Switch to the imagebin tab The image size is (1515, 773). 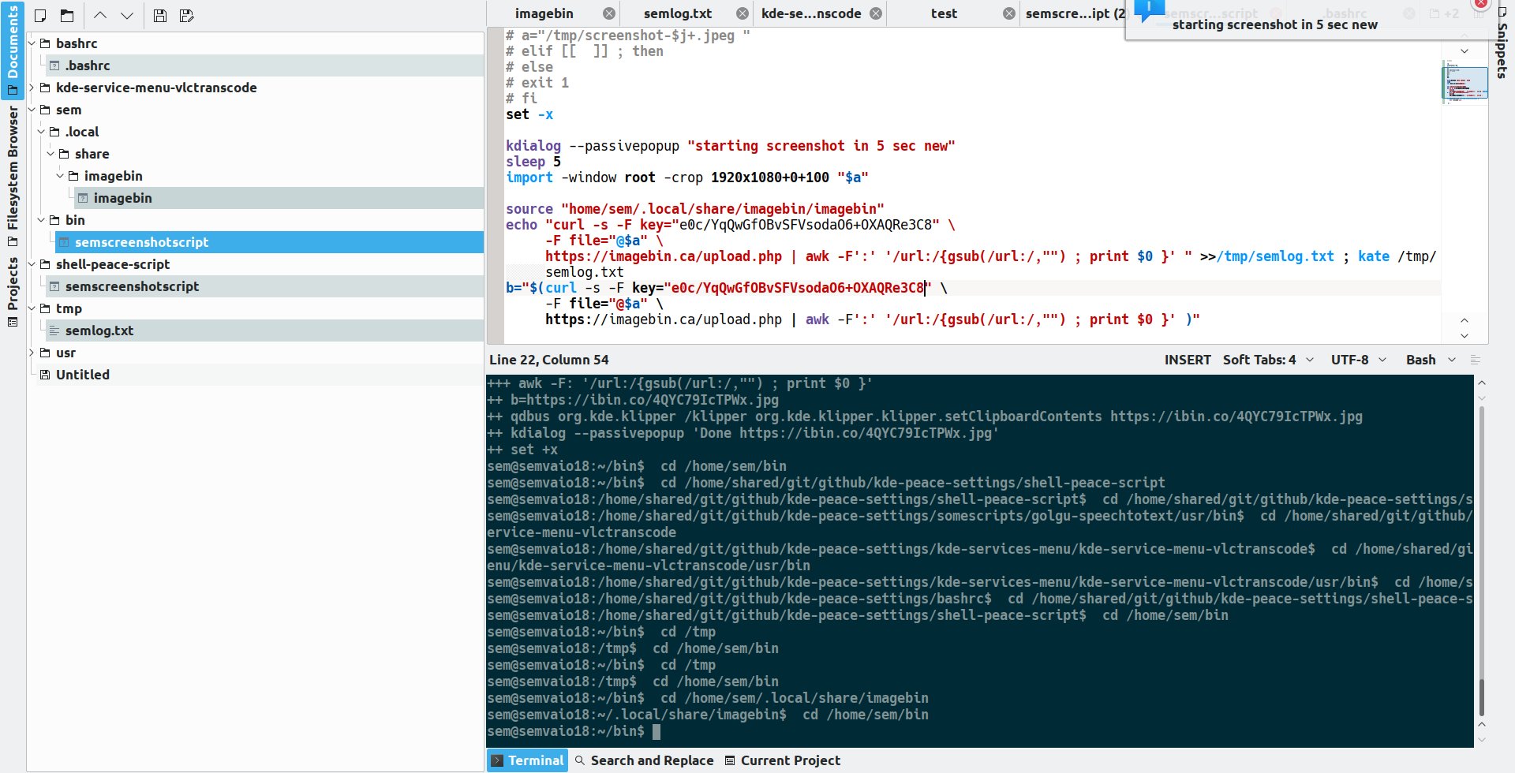(x=552, y=13)
